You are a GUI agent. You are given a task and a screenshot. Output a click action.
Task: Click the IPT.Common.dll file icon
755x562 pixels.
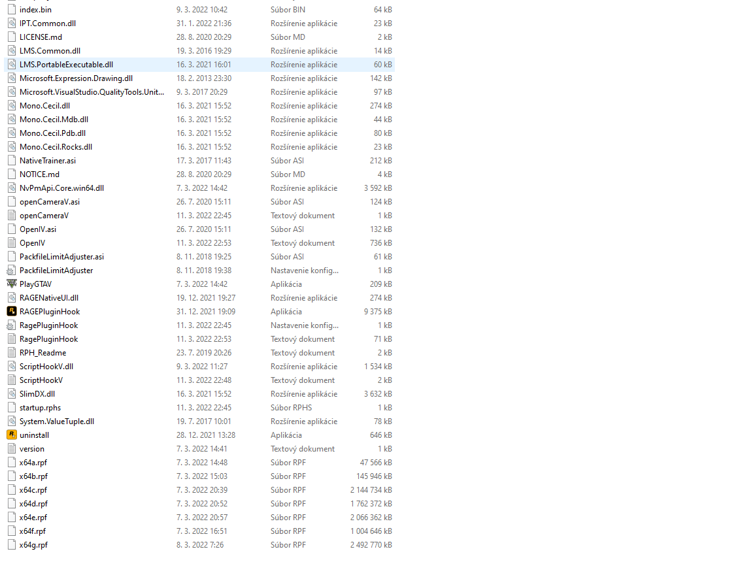[12, 23]
